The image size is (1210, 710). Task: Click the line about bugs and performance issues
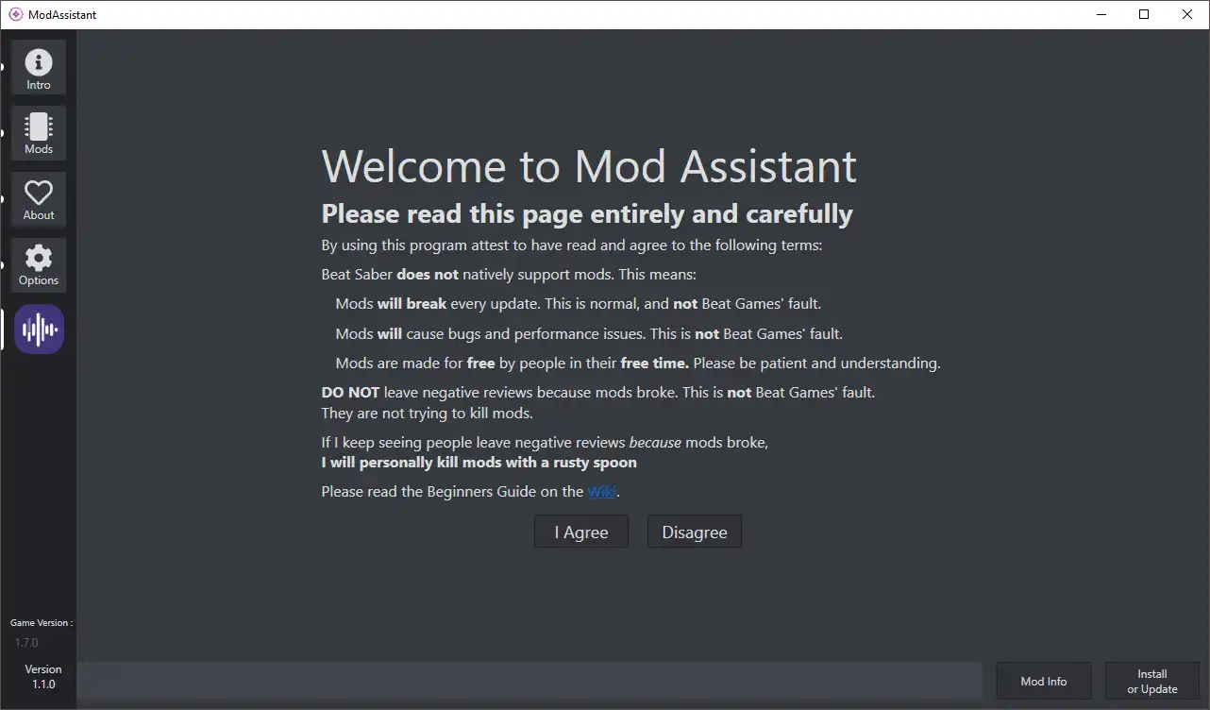pyautogui.click(x=589, y=333)
